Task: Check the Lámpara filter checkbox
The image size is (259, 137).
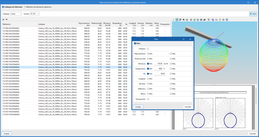Action: click(148, 49)
